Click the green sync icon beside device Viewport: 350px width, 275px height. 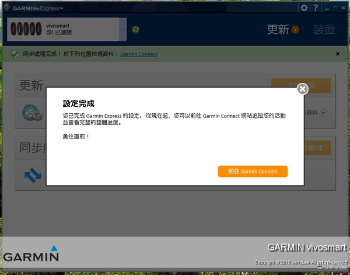point(135,30)
